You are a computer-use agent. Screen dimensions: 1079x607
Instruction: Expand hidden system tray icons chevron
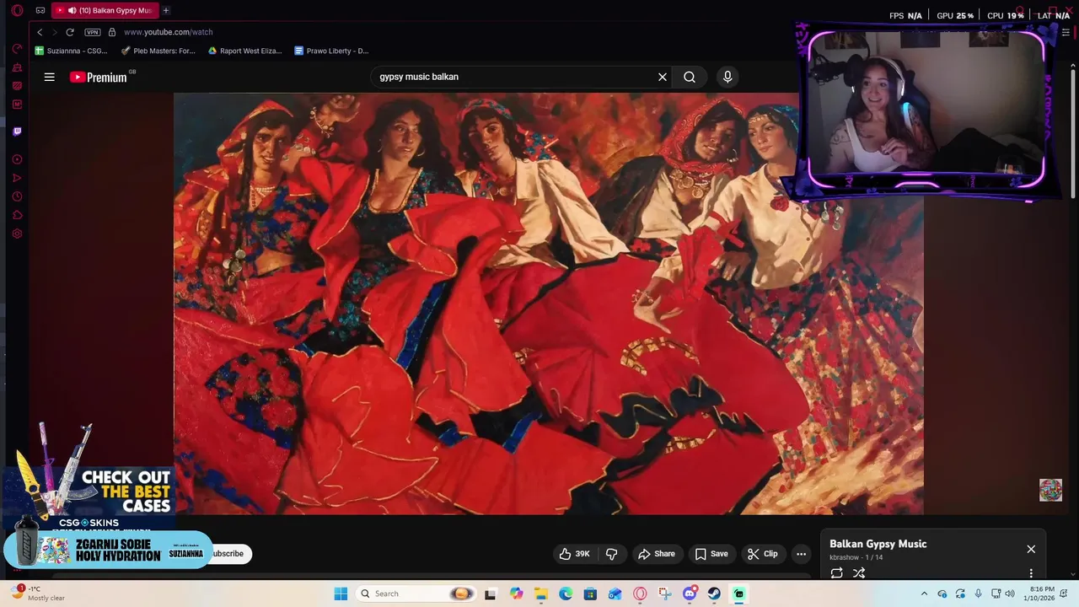[x=924, y=594]
